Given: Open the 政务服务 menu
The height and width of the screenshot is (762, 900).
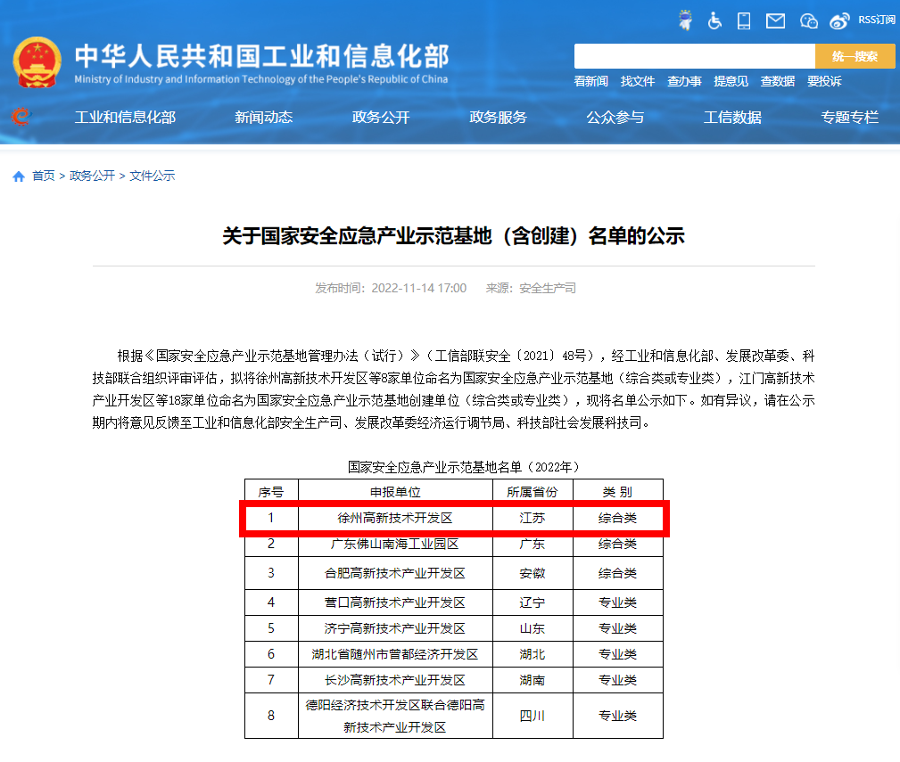Looking at the screenshot, I should [498, 118].
